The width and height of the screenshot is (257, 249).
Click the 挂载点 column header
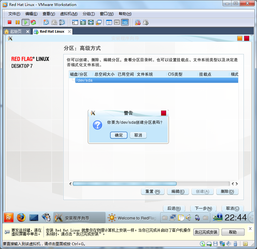click(205, 74)
